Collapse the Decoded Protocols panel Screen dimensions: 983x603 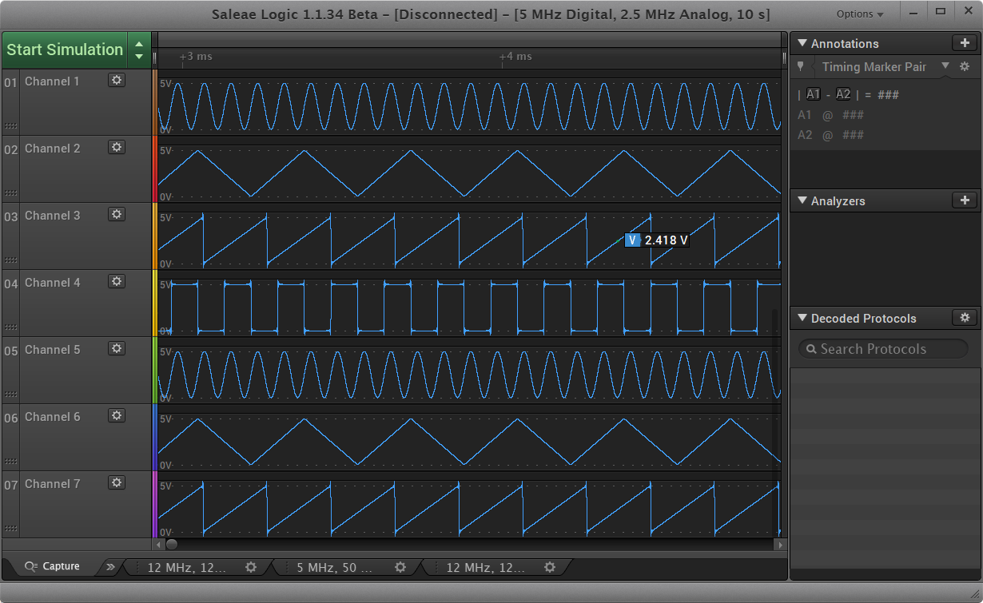point(802,318)
